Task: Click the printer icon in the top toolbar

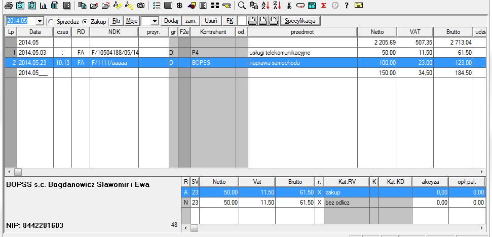Action: (8, 6)
